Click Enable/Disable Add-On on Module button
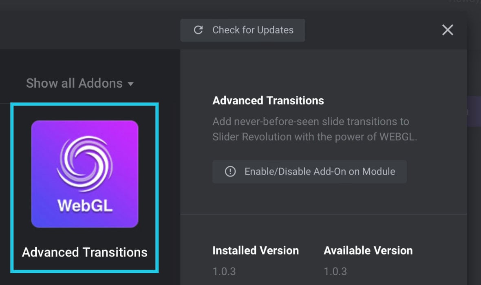 (309, 172)
